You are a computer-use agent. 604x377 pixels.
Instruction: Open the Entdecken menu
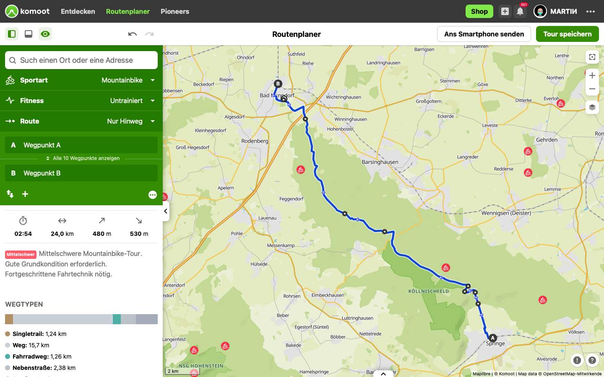click(x=78, y=11)
